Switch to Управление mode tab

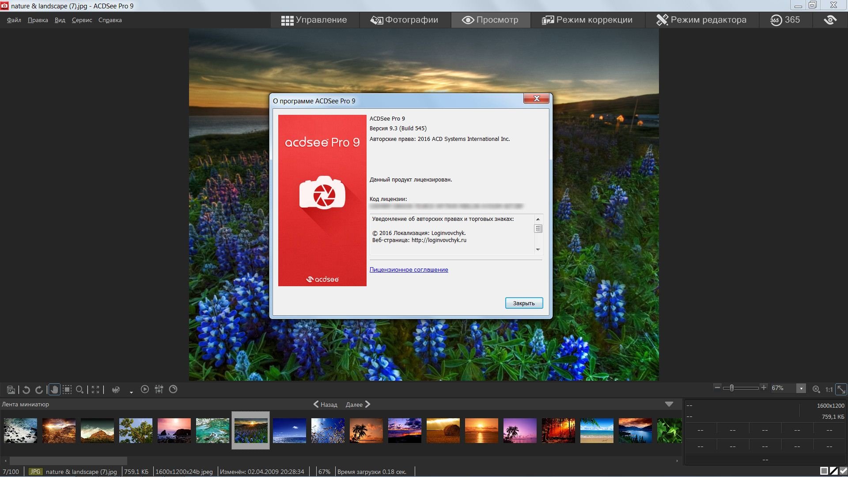tap(314, 20)
